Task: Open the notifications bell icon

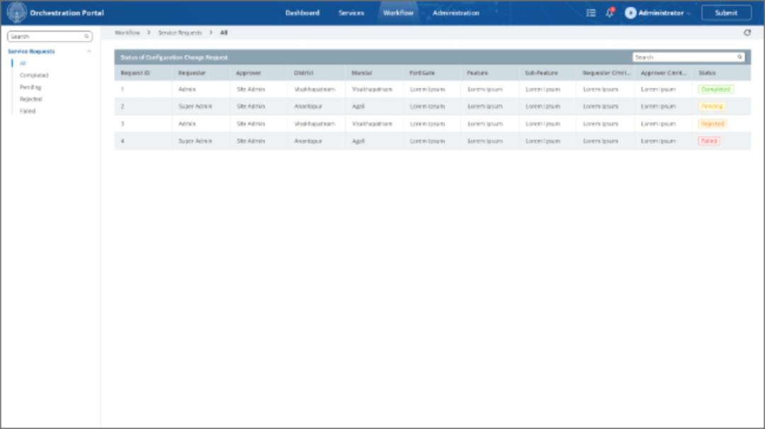Action: pos(609,12)
